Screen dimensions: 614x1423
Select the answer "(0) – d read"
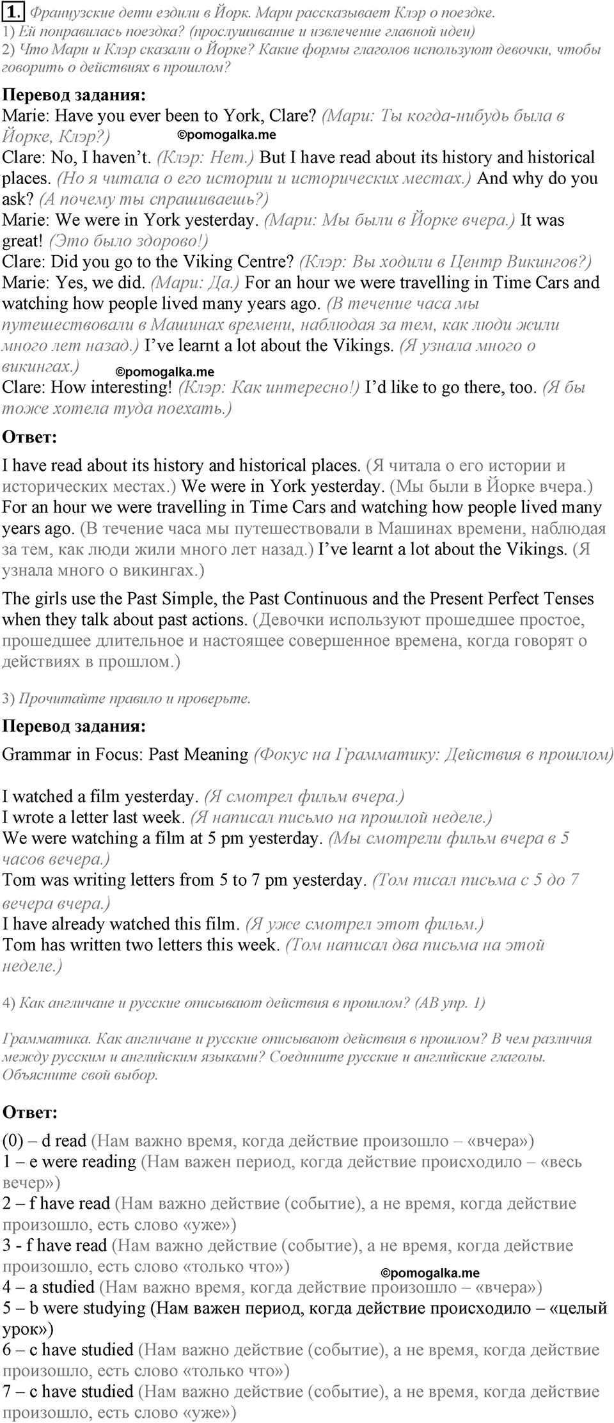(x=44, y=1140)
